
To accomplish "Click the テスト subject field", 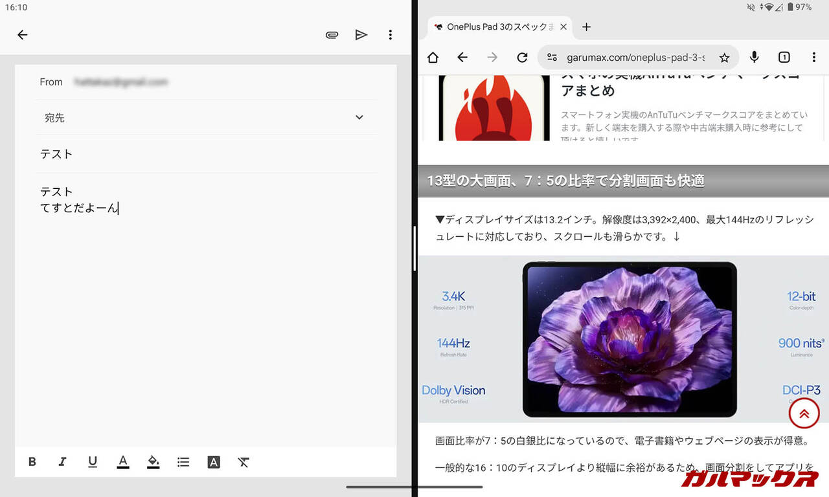I will (194, 154).
